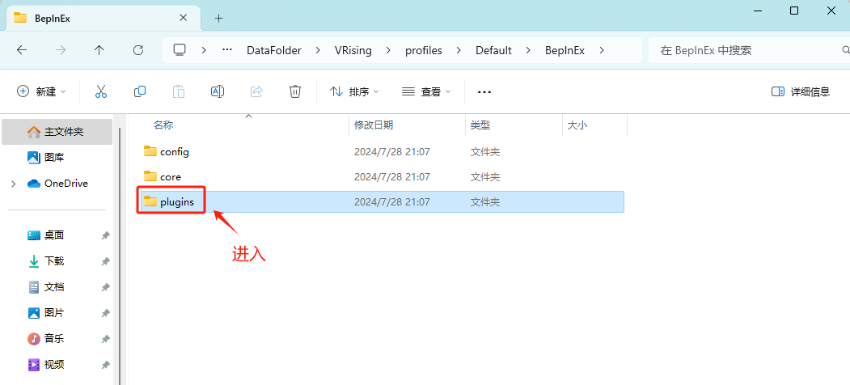Screen dimensions: 850x385
Task: Navigate to Default in breadcrumb
Action: (493, 50)
